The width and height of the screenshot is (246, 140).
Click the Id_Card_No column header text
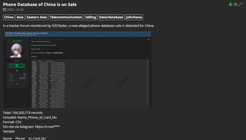tap(37, 138)
